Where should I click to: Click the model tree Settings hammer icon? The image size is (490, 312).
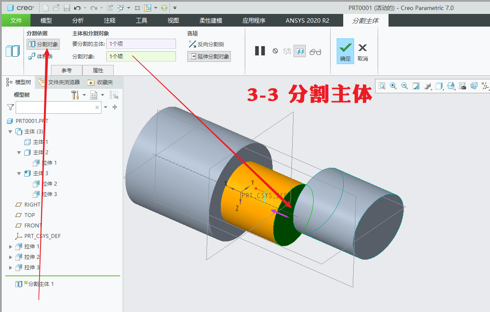(x=75, y=95)
